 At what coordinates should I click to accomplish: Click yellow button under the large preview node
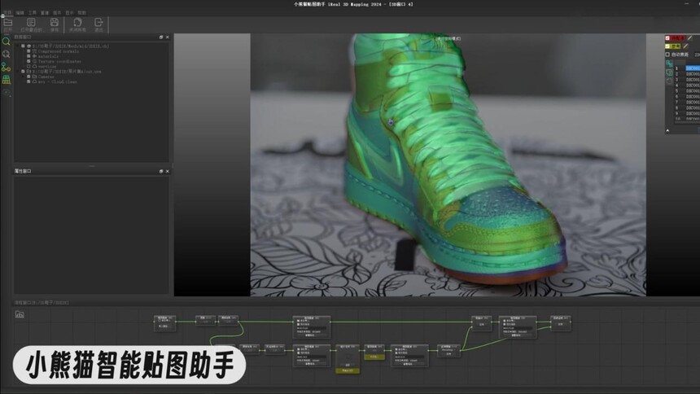point(348,370)
